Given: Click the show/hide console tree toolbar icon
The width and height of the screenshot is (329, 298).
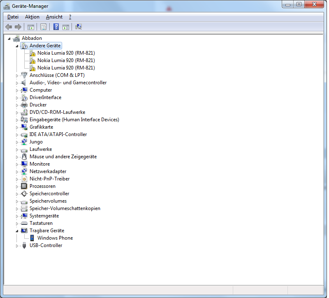Looking at the screenshot, I should [x=30, y=27].
